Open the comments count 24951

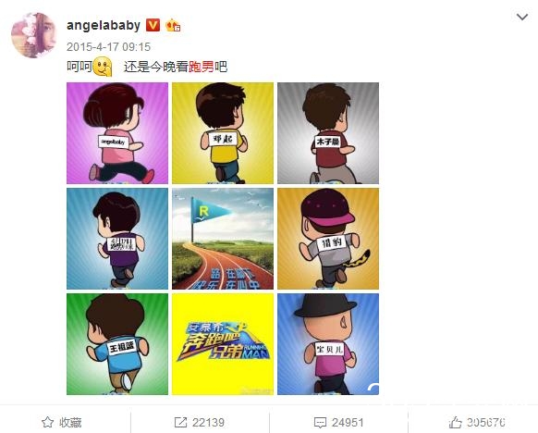[x=348, y=422]
